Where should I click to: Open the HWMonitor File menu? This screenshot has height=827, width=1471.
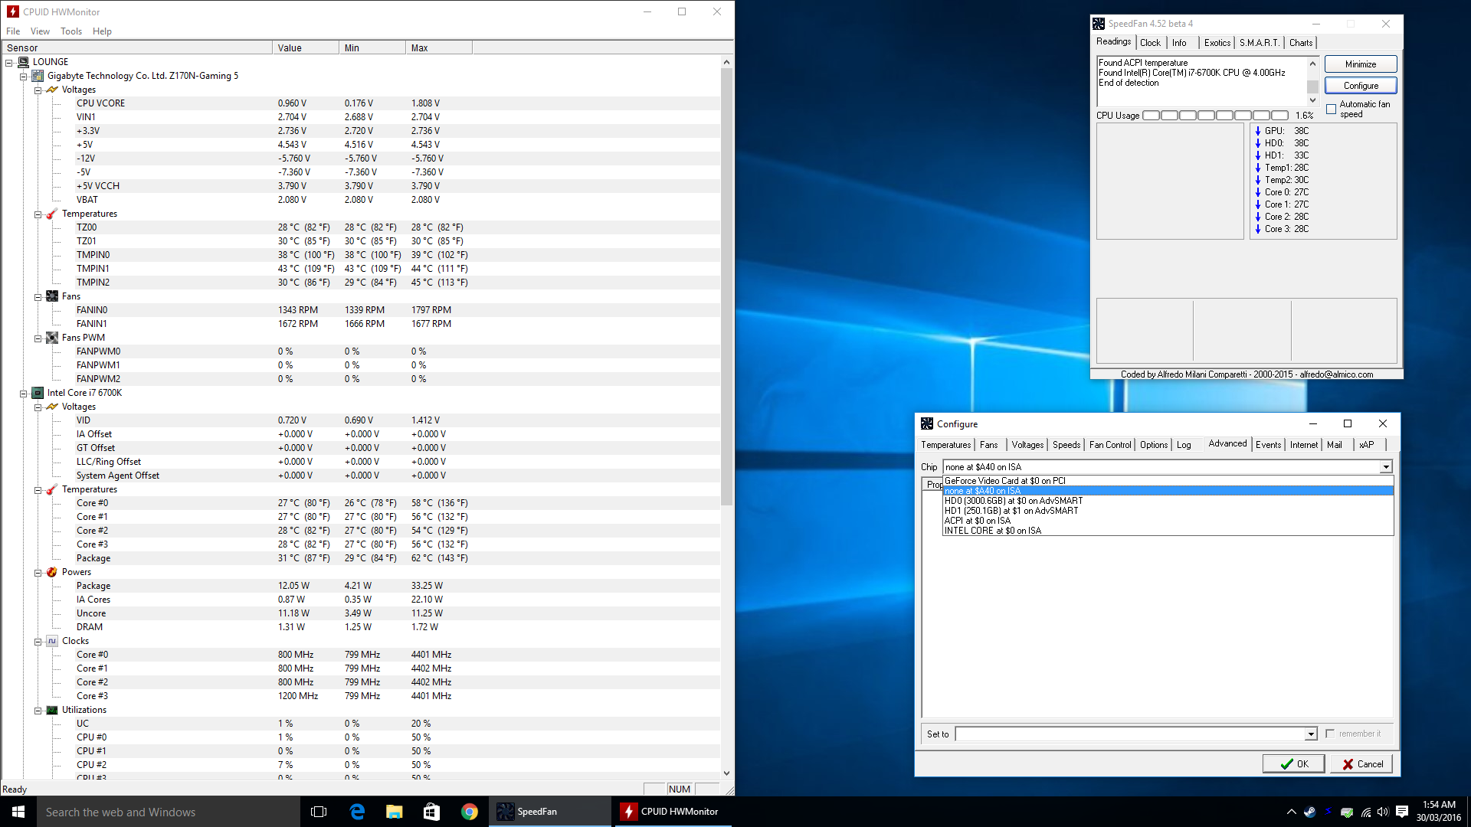click(x=13, y=31)
